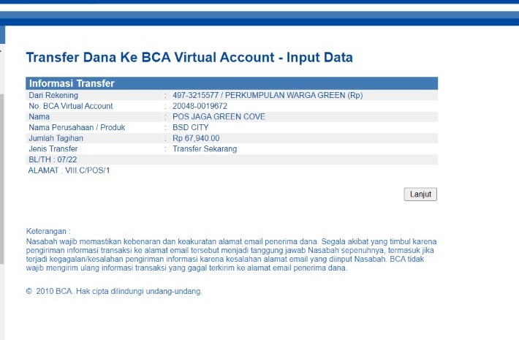The height and width of the screenshot is (340, 519).
Task: Click the BL/TH : 07/22 row
Action: click(53, 159)
